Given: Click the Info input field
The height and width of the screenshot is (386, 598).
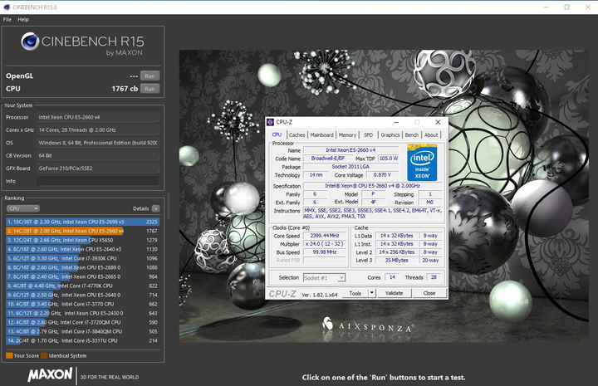Looking at the screenshot, I should pyautogui.click(x=98, y=181).
